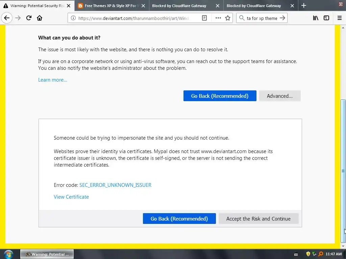346x259 pixels.
Task: Click the Forward arrow button
Action: tap(18, 18)
